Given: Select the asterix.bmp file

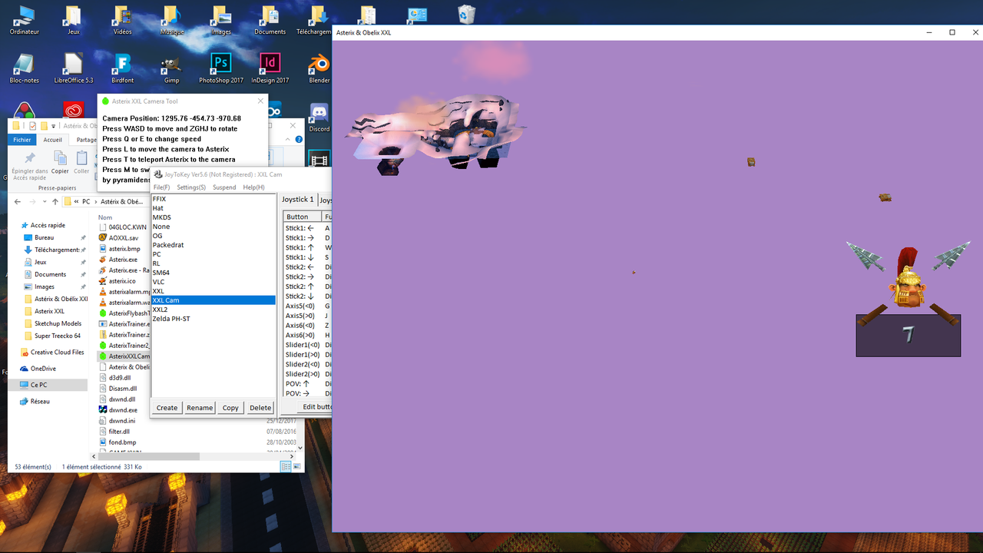Looking at the screenshot, I should tap(124, 249).
